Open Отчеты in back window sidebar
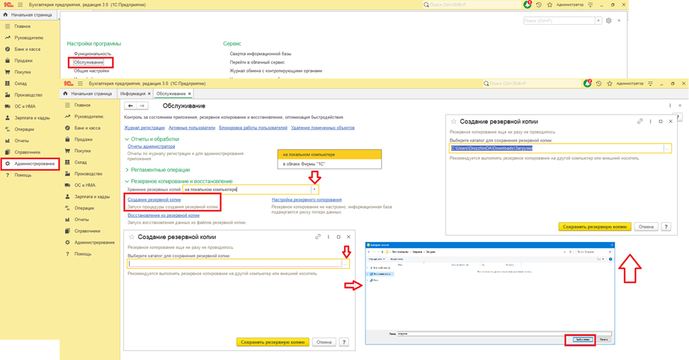The image size is (689, 360). pyautogui.click(x=21, y=141)
